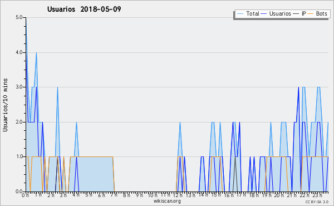Click the 1.0 value on vertical axis
The width and height of the screenshot is (334, 206).
pyautogui.click(x=19, y=156)
